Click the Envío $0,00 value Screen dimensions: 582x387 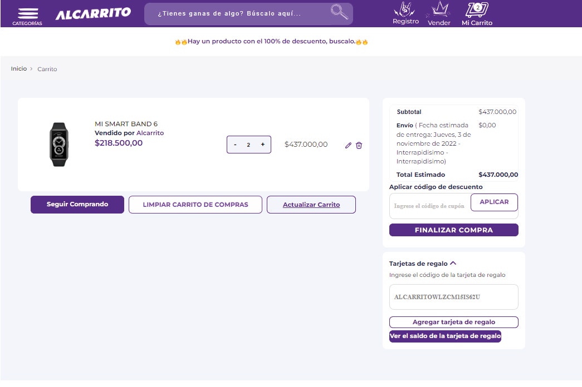(487, 125)
